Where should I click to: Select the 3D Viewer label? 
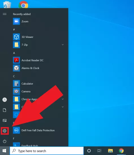point(27,37)
